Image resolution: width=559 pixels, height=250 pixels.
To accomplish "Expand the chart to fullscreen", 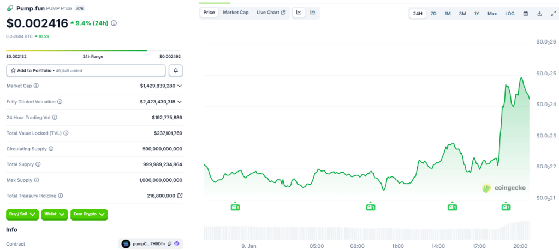I will pyautogui.click(x=553, y=14).
